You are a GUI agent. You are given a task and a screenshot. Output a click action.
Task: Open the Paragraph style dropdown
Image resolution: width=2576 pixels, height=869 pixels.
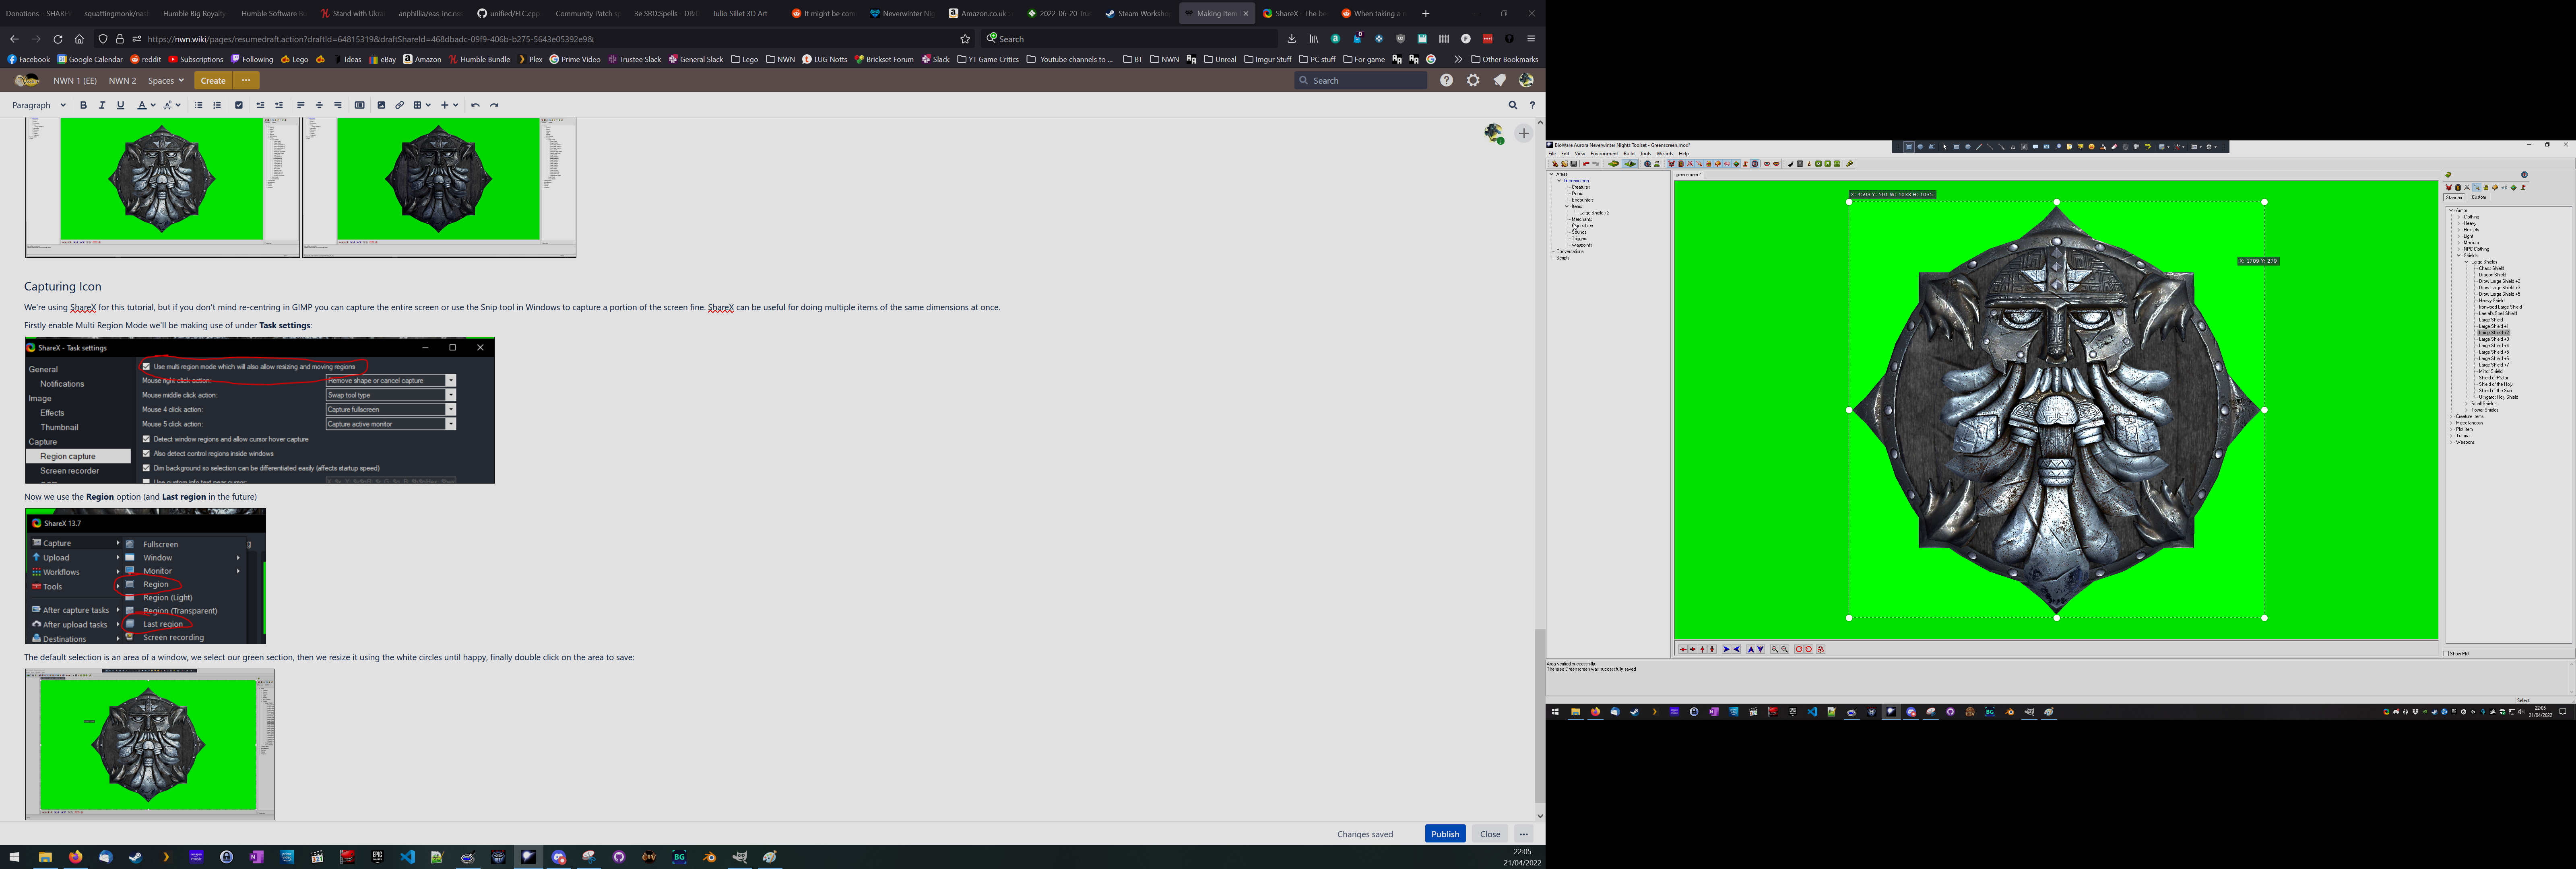(x=39, y=105)
